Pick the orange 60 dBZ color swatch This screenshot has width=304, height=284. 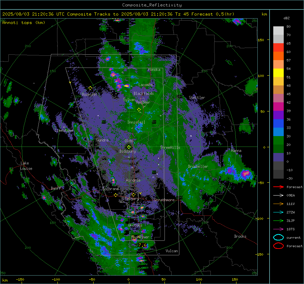(278, 56)
